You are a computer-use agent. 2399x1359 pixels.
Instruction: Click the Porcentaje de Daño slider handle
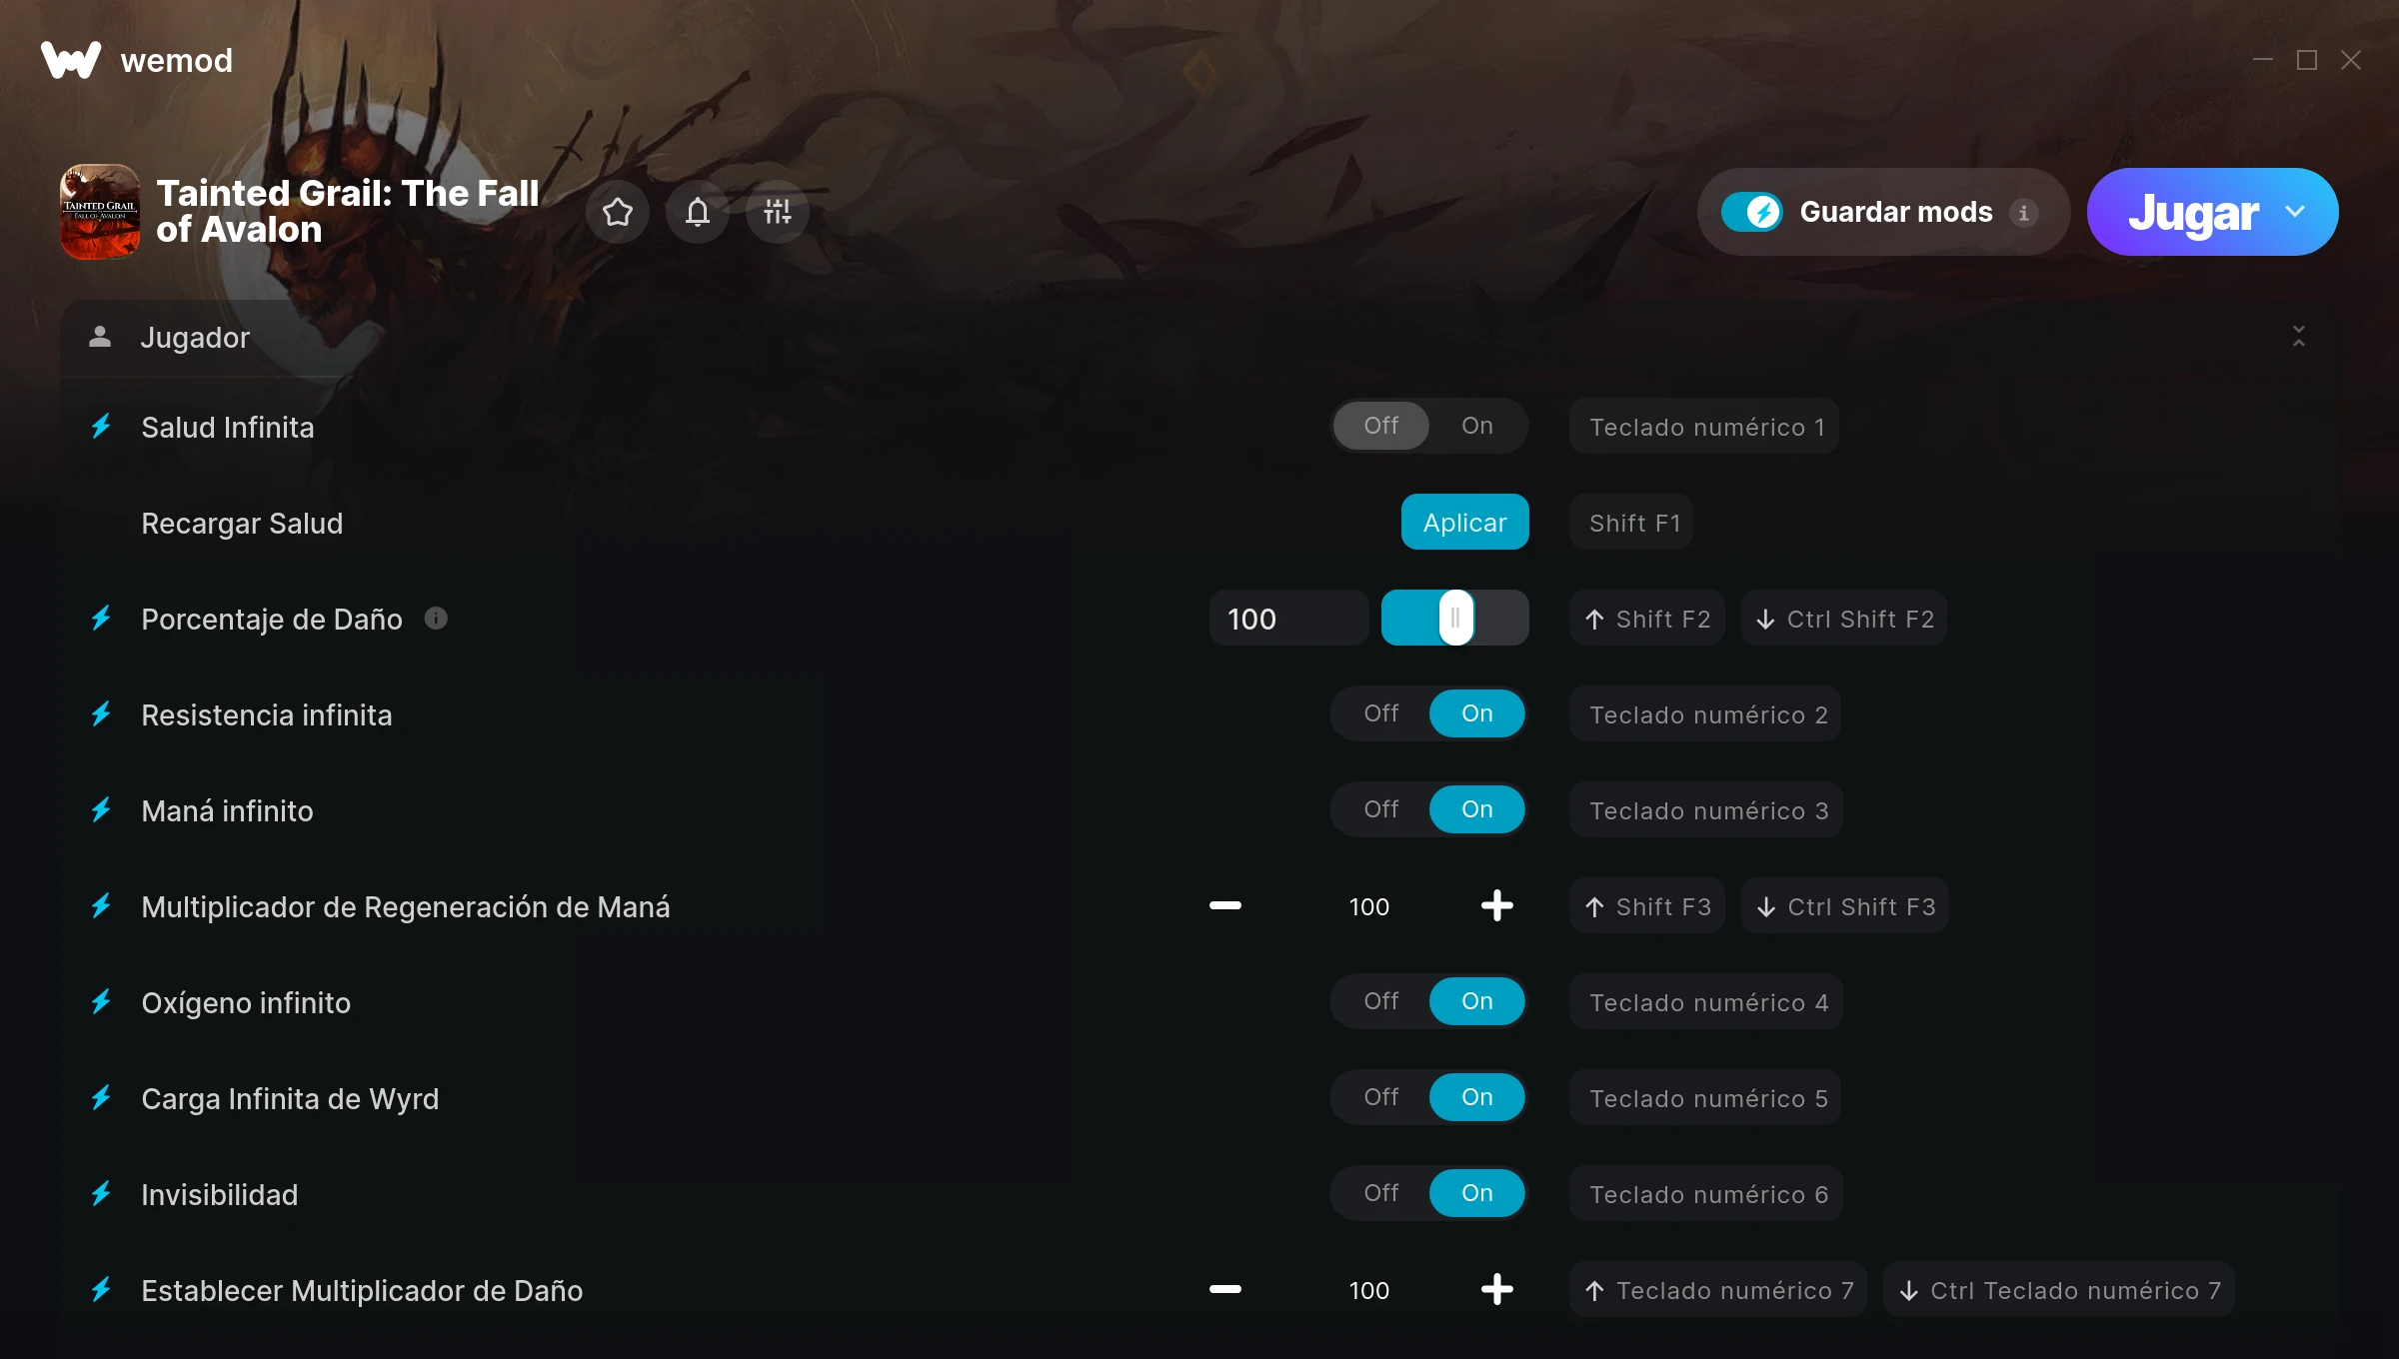coord(1456,618)
